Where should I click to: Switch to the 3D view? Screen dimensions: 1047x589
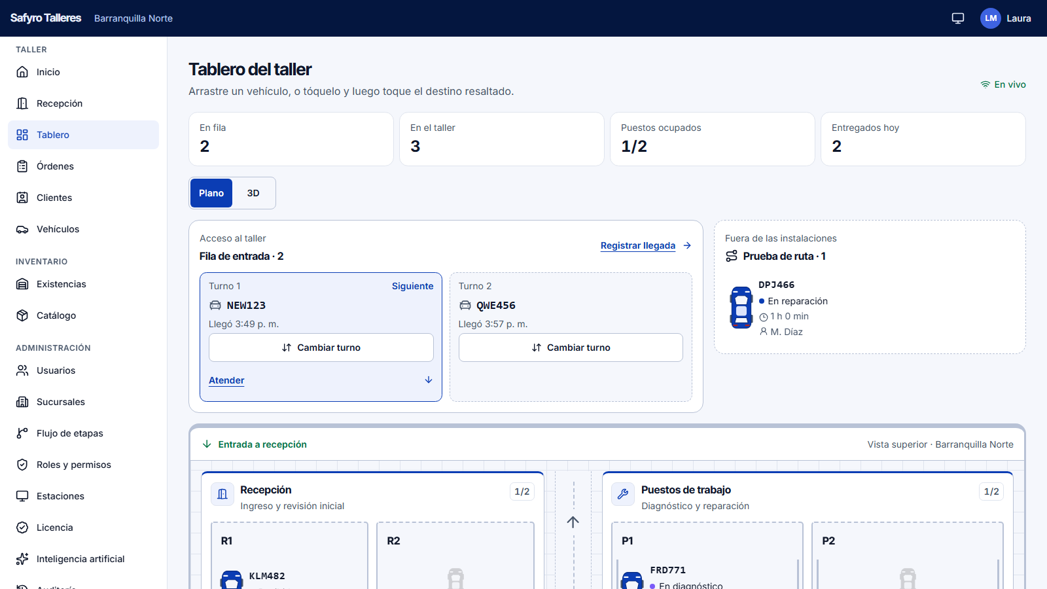pos(253,193)
